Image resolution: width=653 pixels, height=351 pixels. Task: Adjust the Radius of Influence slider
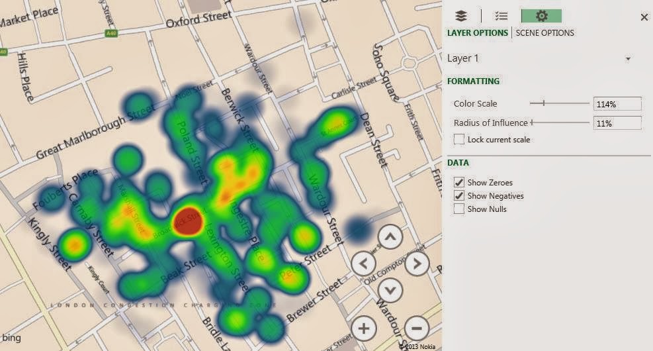[532, 123]
